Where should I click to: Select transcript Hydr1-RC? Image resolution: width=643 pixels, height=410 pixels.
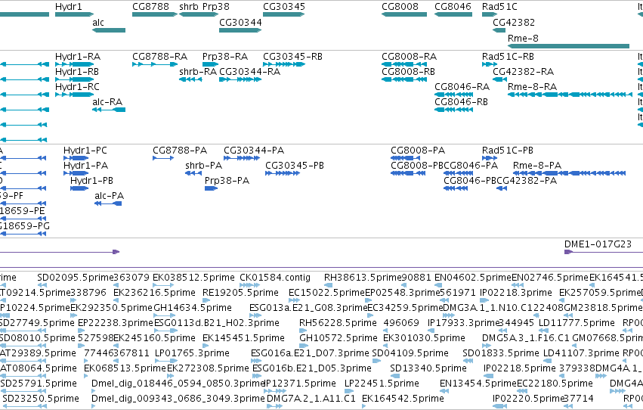point(77,86)
